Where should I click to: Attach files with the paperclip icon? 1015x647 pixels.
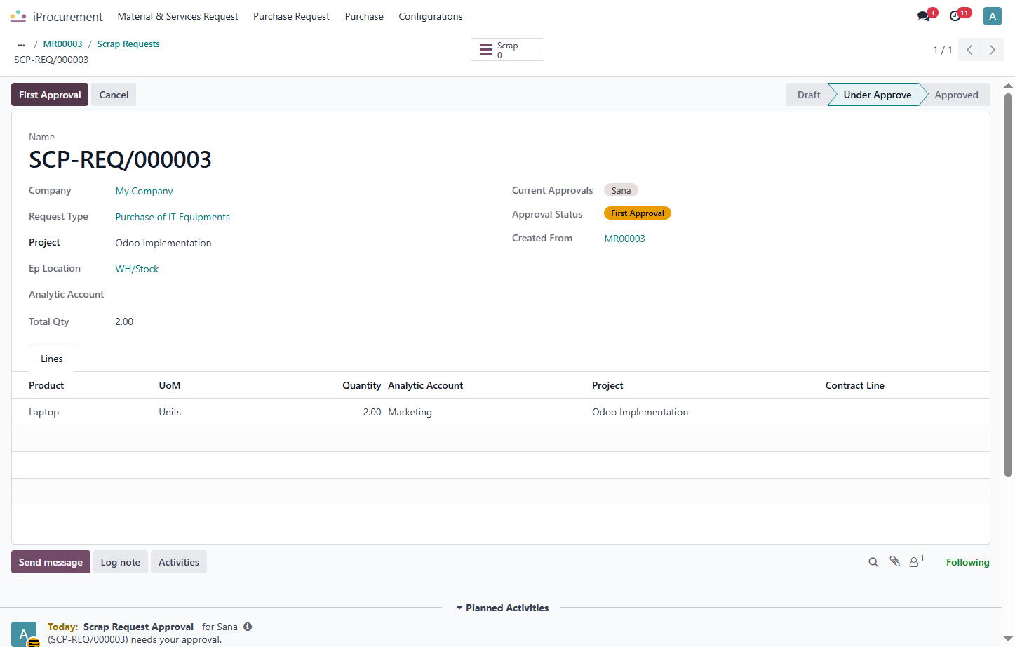[x=894, y=561]
